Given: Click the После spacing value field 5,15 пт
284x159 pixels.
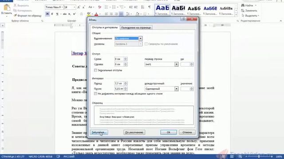Looking at the screenshot, I should 119,89.
